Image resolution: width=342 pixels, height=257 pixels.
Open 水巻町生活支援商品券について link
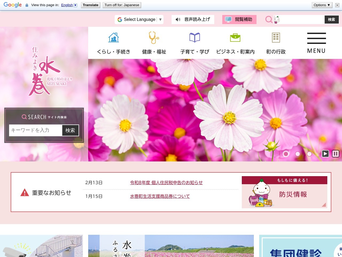(160, 196)
